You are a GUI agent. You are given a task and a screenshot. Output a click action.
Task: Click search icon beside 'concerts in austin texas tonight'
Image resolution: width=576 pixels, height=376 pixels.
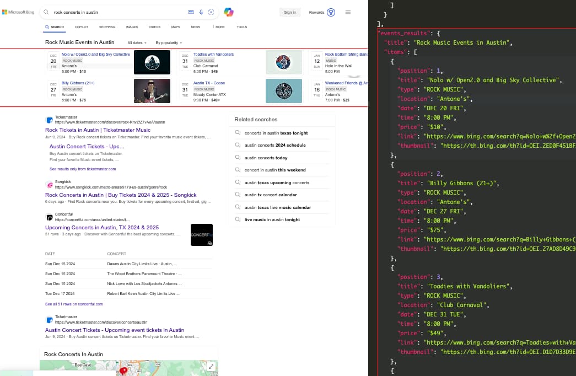pyautogui.click(x=238, y=133)
